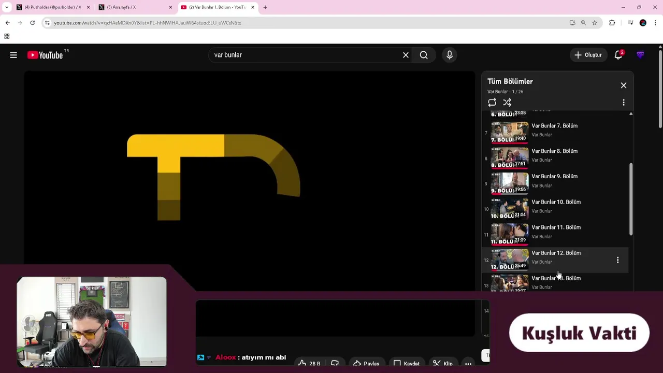Open the Chrome three-dot menu
This screenshot has height=373, width=663.
tap(655, 23)
